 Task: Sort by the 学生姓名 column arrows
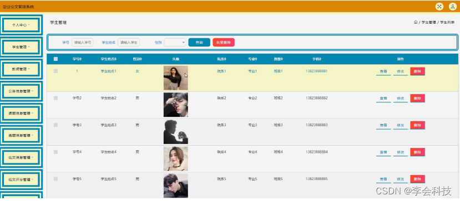[115, 59]
